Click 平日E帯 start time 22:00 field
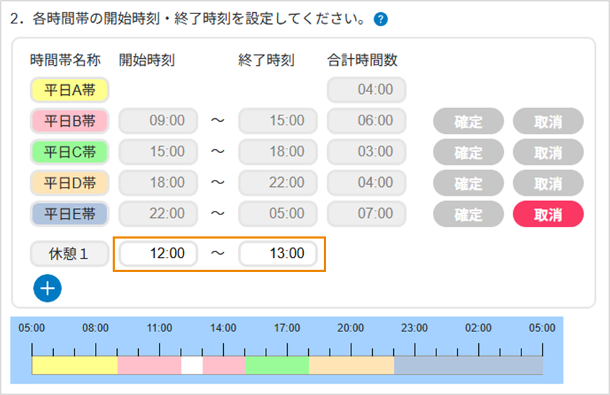The width and height of the screenshot is (610, 395). point(158,214)
